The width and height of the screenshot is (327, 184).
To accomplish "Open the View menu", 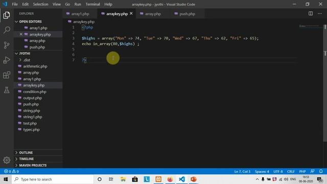I will [57, 4].
